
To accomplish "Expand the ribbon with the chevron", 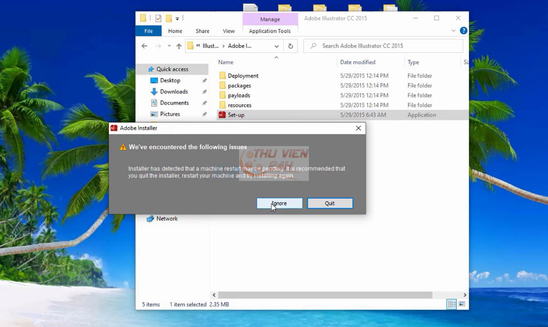I will 453,31.
